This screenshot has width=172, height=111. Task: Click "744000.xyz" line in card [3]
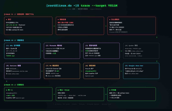[93, 55]
